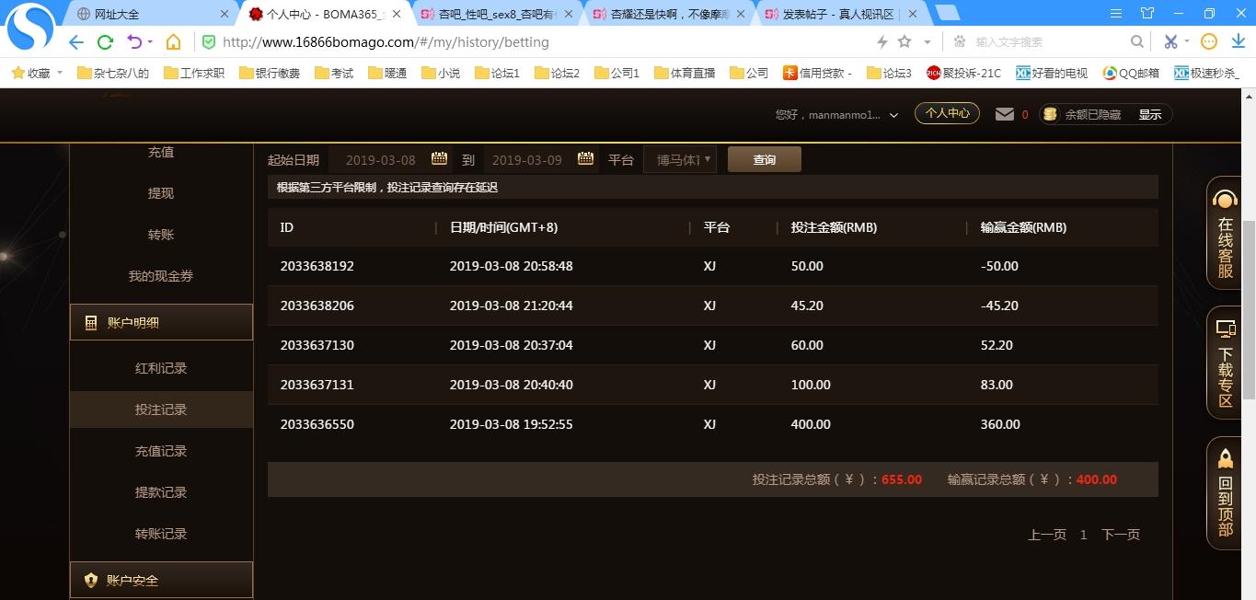Open the end date calendar icon
The image size is (1256, 600).
585,159
